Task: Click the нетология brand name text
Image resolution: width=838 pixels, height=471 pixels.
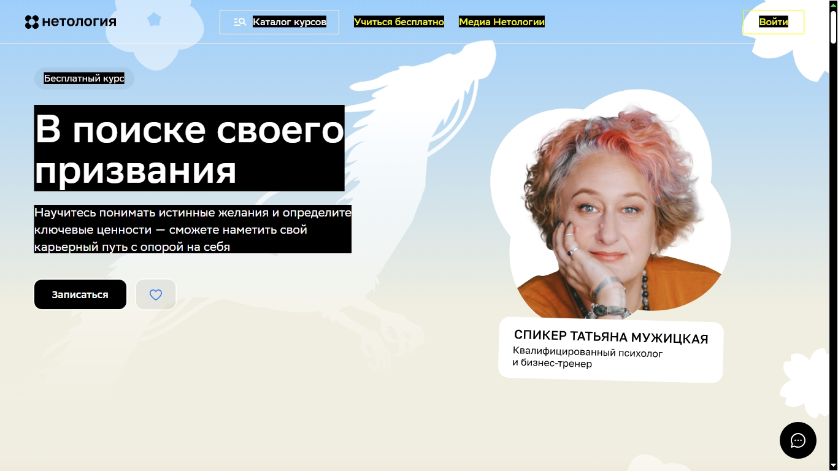Action: pos(79,21)
